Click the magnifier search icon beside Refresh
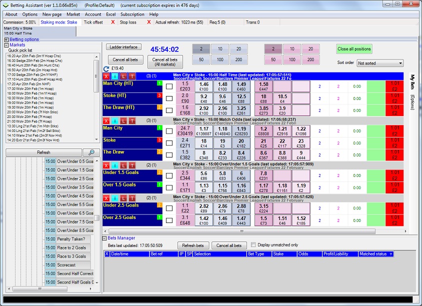422x306 pixels. 91,152
